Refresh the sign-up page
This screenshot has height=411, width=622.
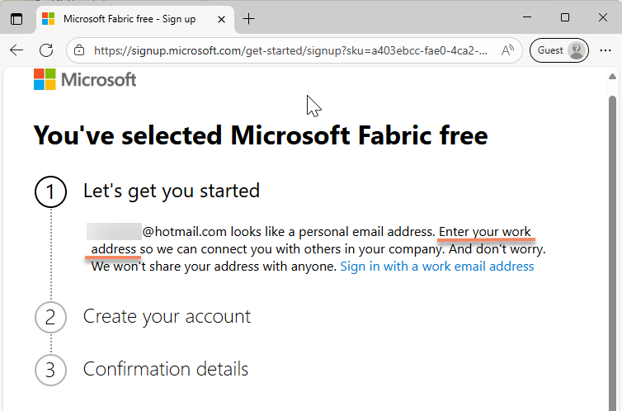pos(46,50)
